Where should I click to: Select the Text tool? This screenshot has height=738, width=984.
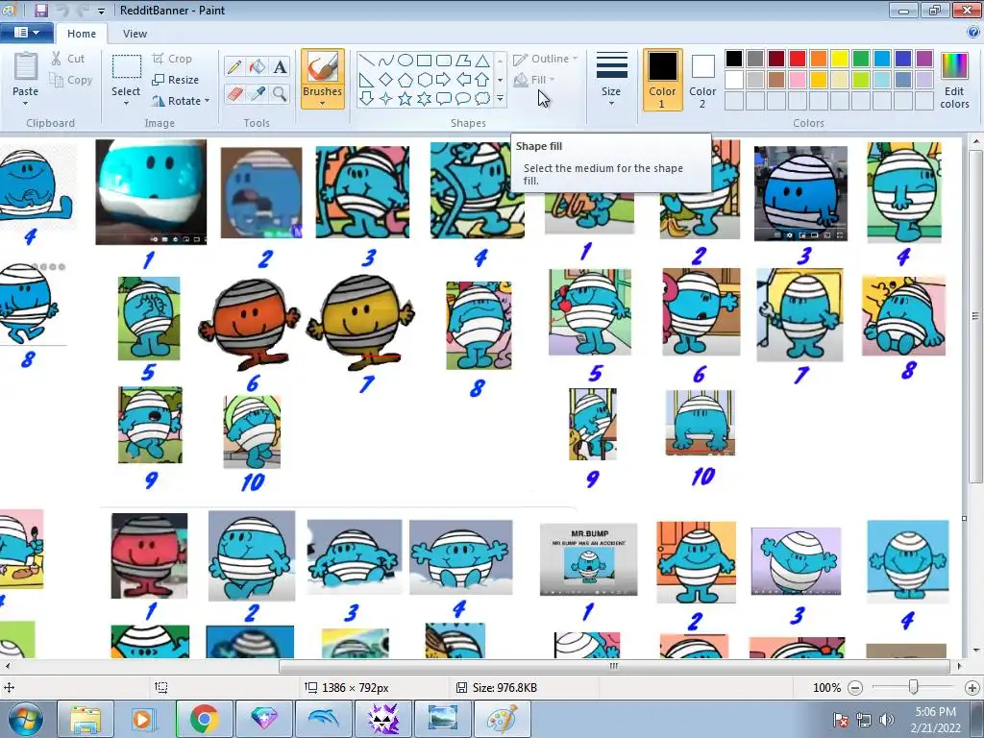280,66
